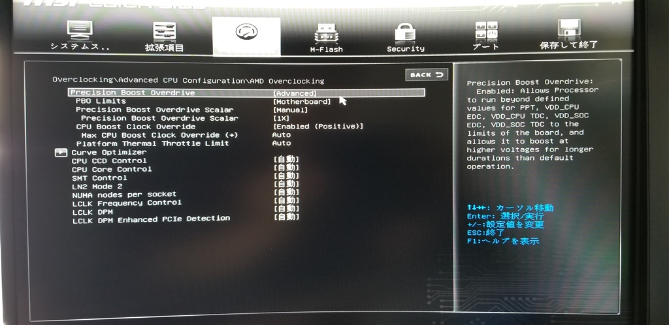Select the PBO Limits row label

coord(101,101)
